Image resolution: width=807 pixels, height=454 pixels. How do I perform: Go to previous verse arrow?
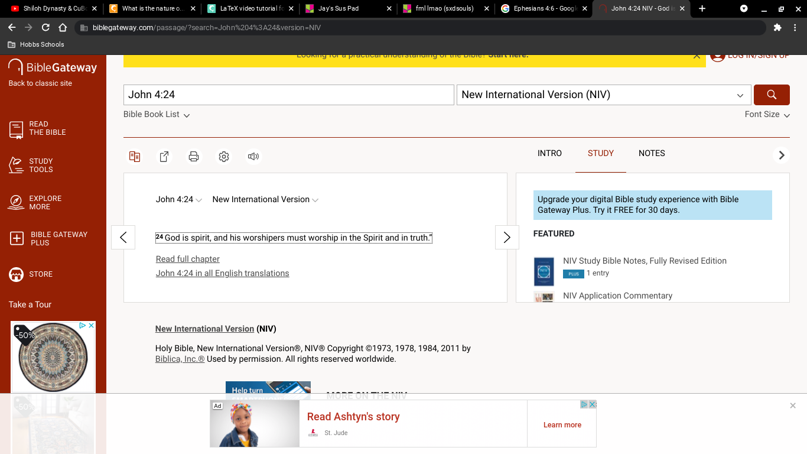pyautogui.click(x=123, y=238)
